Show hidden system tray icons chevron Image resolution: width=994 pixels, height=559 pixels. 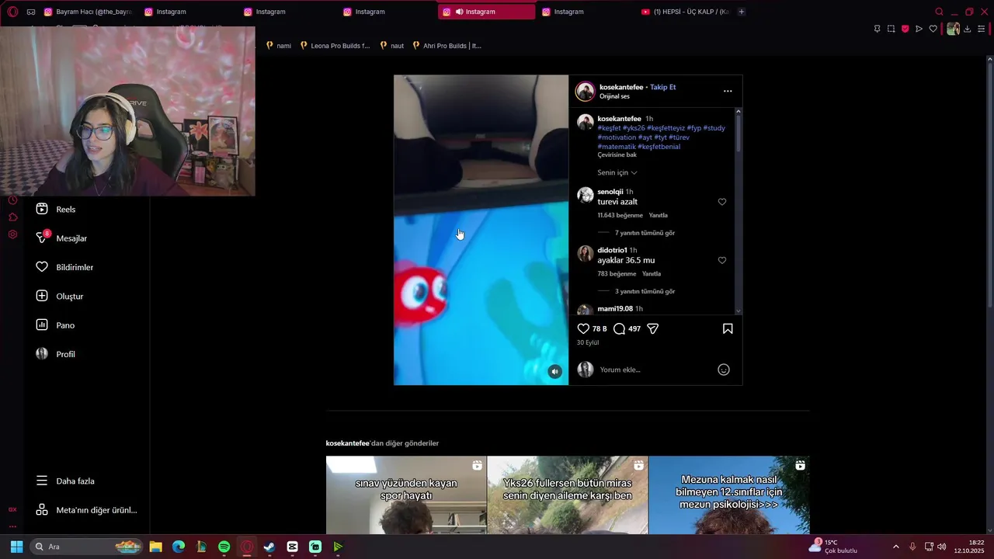(x=895, y=547)
